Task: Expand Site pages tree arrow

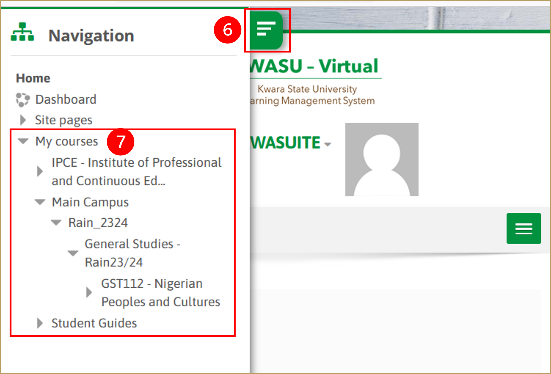Action: coord(23,120)
